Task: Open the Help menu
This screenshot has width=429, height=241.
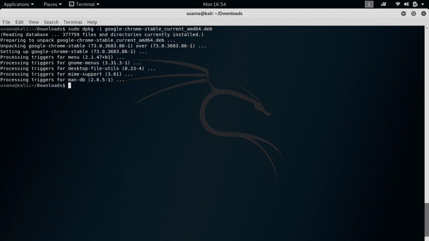Action: coord(92,22)
